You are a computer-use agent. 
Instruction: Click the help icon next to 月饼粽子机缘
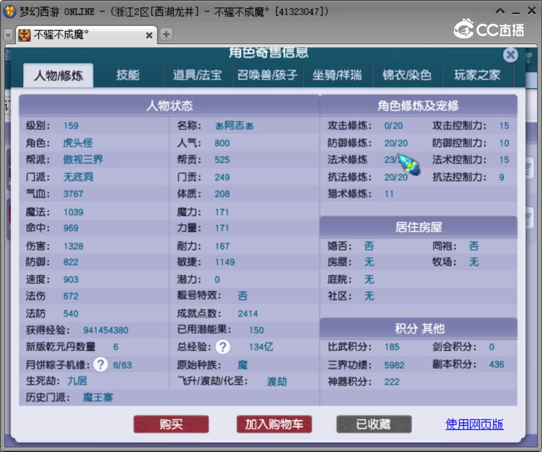coord(100,364)
